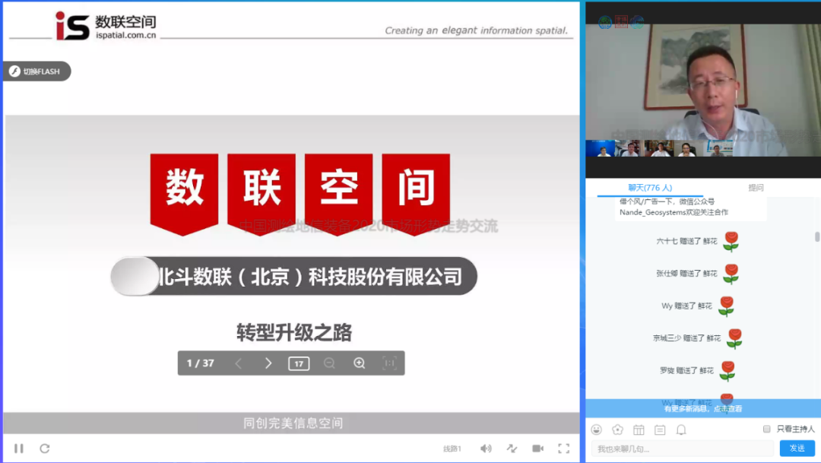Click the chat message input field
This screenshot has width=821, height=463.
[682, 449]
